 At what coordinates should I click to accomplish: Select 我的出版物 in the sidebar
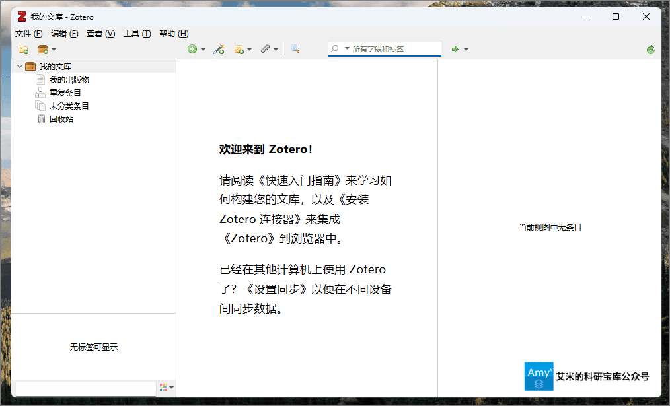[x=69, y=79]
